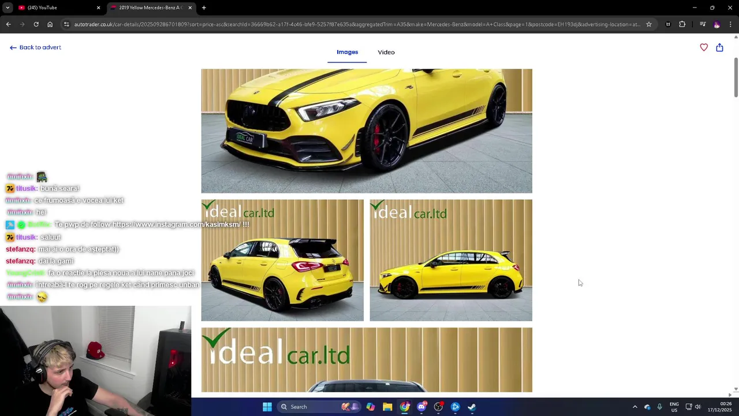The width and height of the screenshot is (739, 416).
Task: Open the side profile yellow Mercedes photo
Action: tap(451, 260)
